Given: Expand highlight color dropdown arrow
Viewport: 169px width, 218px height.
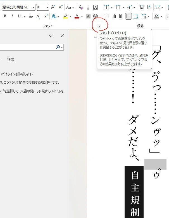Looking at the screenshot, I should point(70,17).
